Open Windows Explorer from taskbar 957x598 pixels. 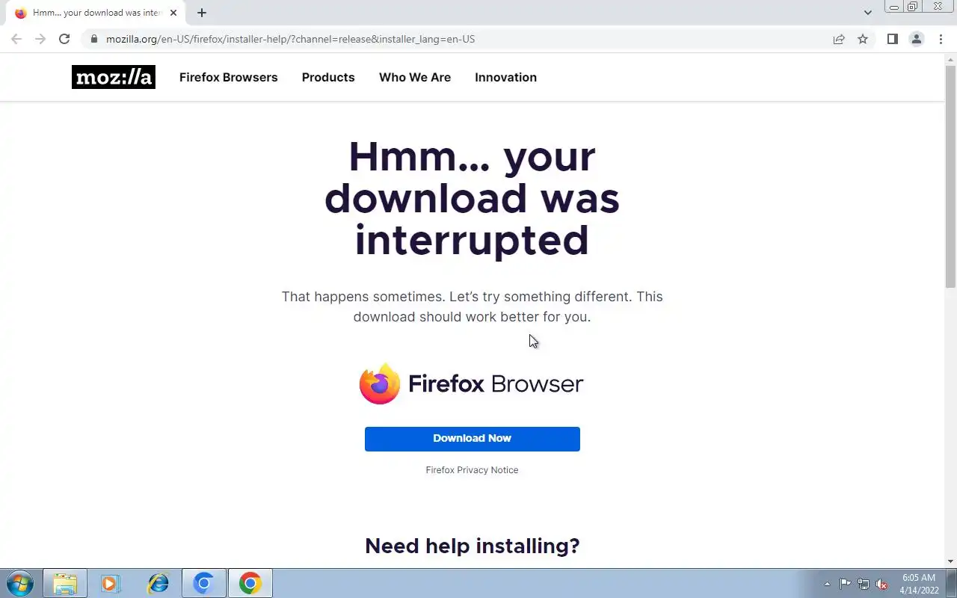(65, 583)
